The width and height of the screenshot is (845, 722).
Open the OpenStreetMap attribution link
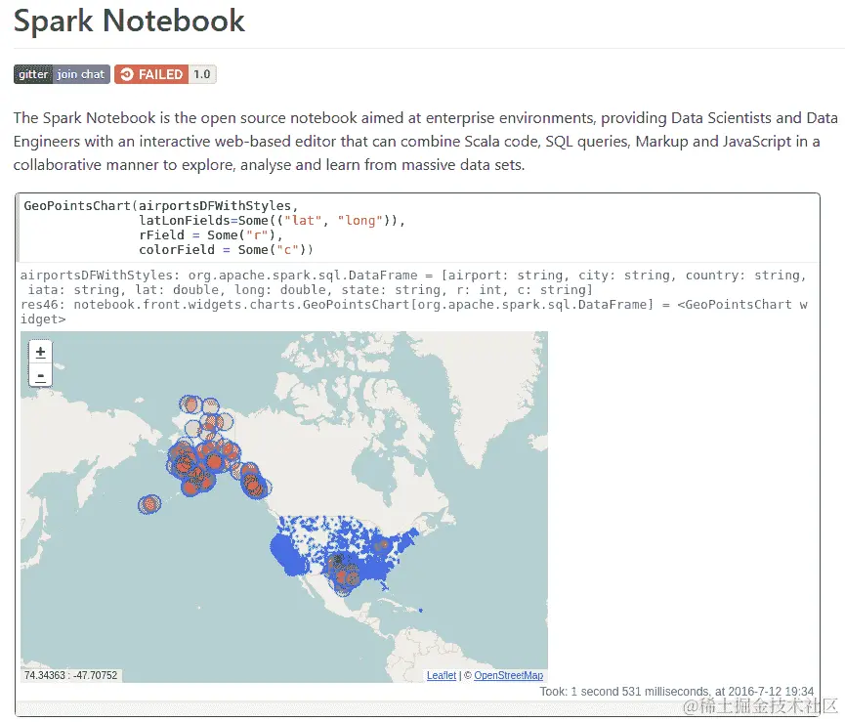[x=508, y=675]
